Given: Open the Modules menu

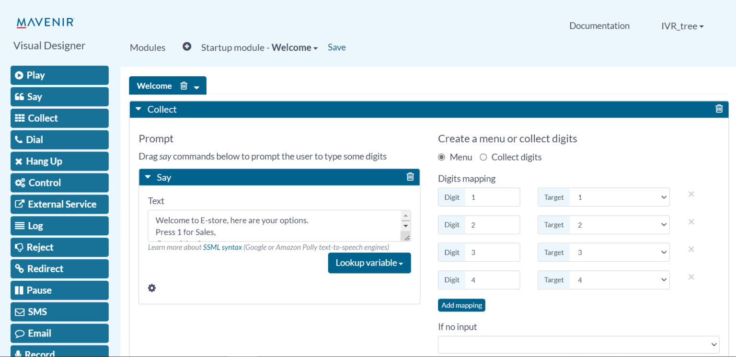Looking at the screenshot, I should click(x=148, y=47).
